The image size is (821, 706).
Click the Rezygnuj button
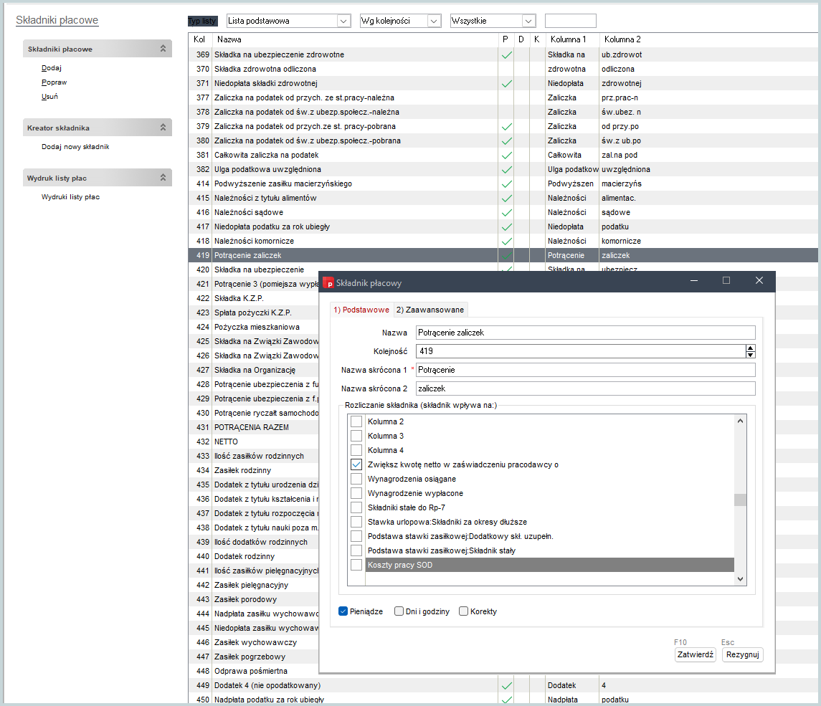(x=742, y=654)
